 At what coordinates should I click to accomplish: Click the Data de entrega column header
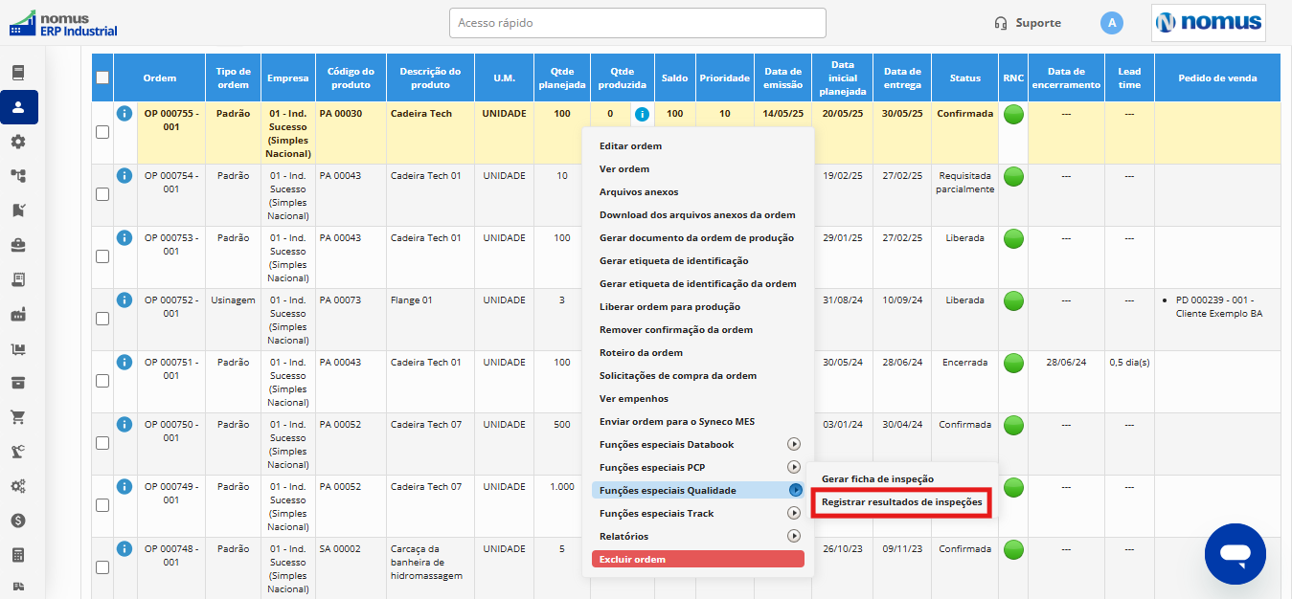903,78
